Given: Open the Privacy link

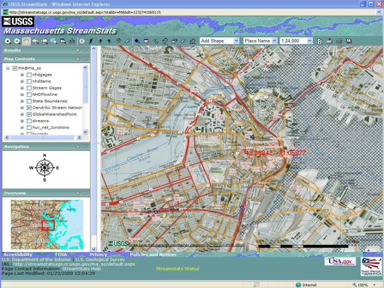Looking at the screenshot, I should pyautogui.click(x=99, y=255).
